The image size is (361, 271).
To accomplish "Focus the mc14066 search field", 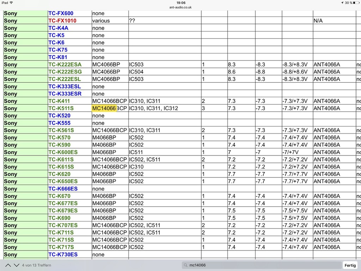I will 262,265.
